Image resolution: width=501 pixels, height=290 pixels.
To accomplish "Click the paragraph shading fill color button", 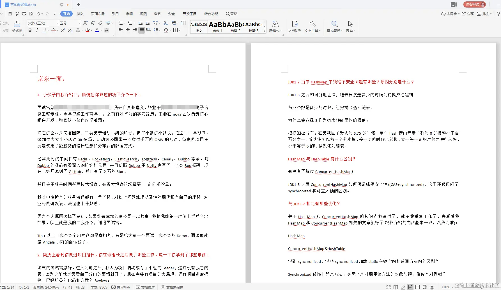I will tap(166, 30).
